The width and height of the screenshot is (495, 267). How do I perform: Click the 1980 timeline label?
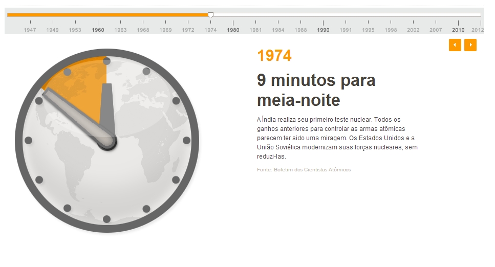point(233,30)
